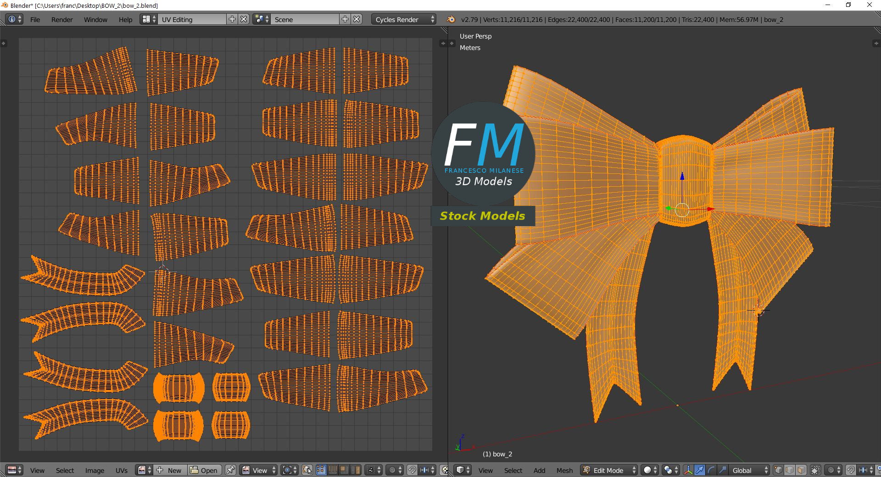
Task: Click the scale manipulator icon
Action: click(722, 470)
